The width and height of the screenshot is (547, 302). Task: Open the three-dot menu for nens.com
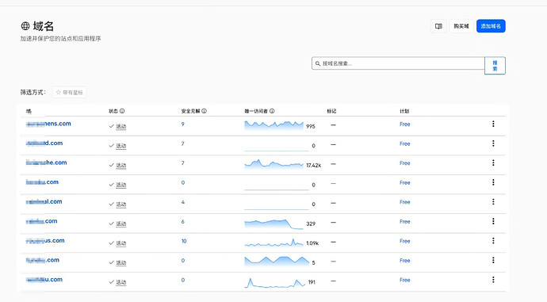pyautogui.click(x=493, y=124)
